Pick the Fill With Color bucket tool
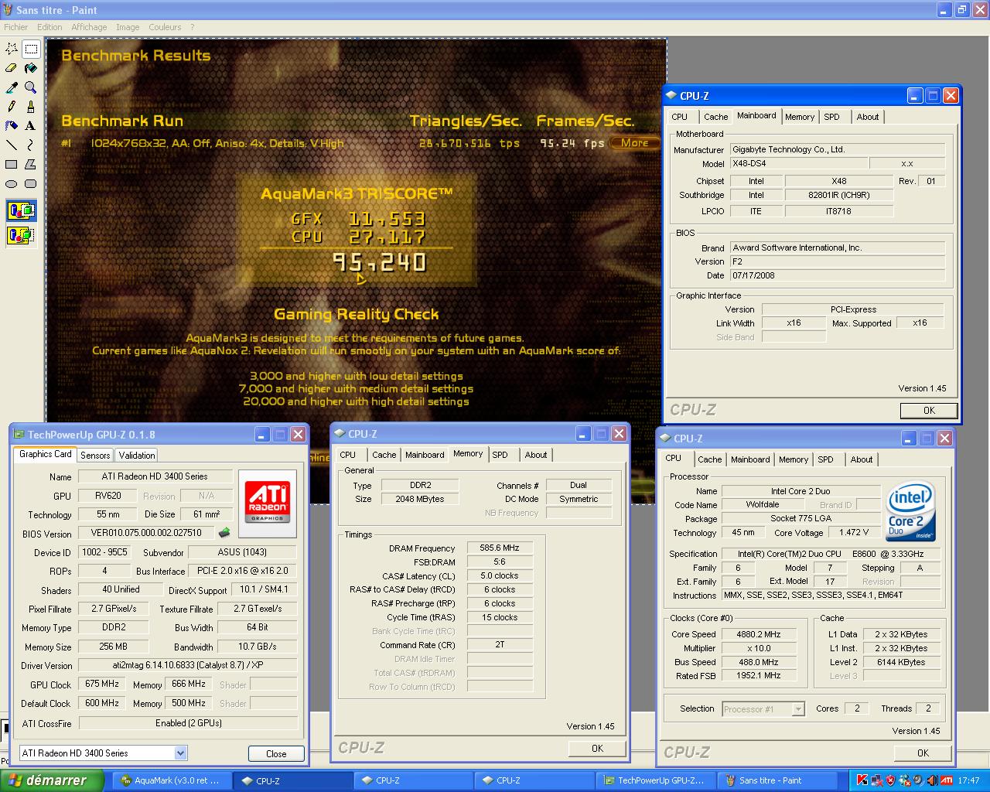This screenshot has height=792, width=990. click(x=31, y=68)
